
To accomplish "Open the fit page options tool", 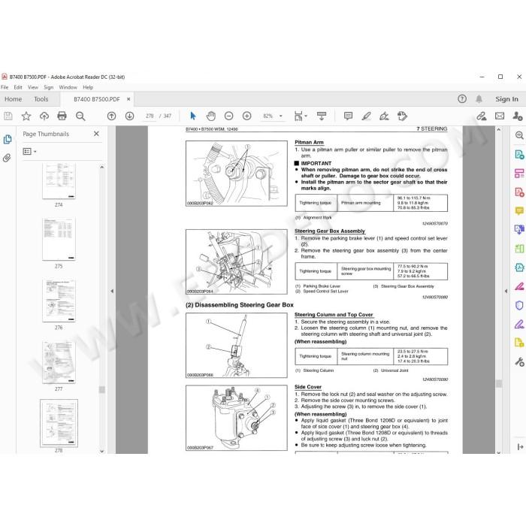I will click(x=298, y=116).
